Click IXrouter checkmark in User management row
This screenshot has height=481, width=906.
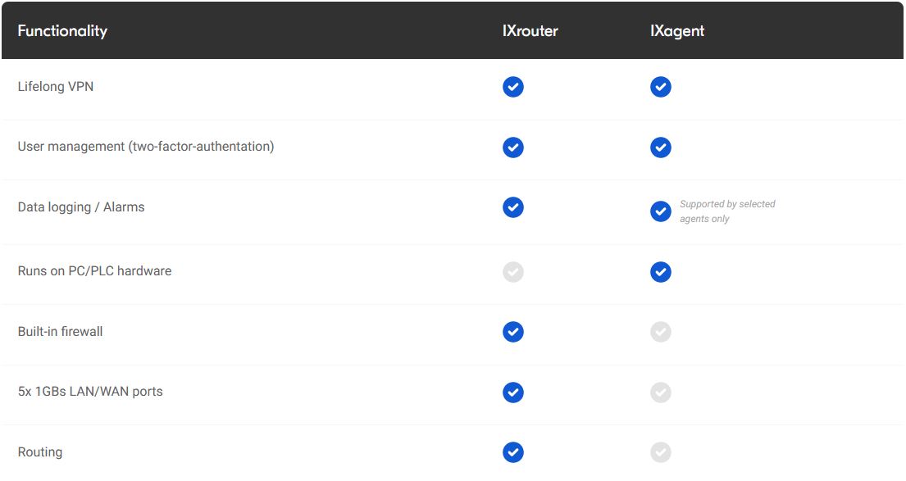513,147
